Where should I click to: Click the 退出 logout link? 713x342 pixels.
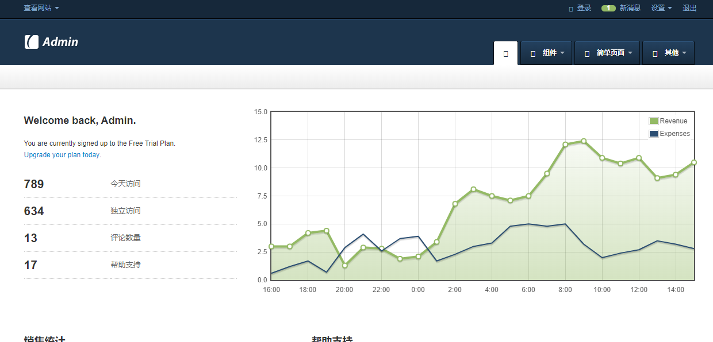(689, 8)
